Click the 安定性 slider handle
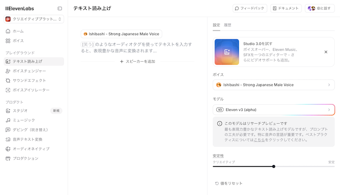The width and height of the screenshot is (340, 195). [x=274, y=166]
